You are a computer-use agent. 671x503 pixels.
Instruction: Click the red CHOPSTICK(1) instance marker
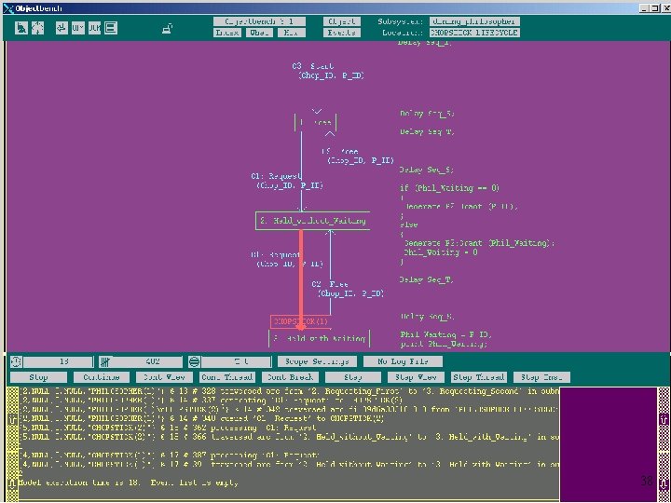[300, 321]
